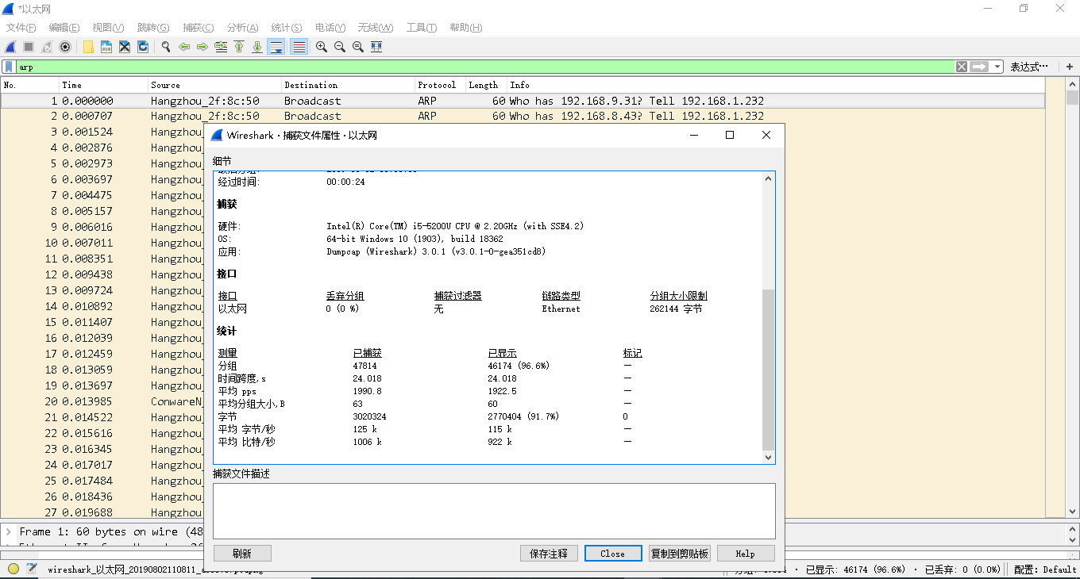
Task: Jump to the last packet icon
Action: click(x=257, y=47)
